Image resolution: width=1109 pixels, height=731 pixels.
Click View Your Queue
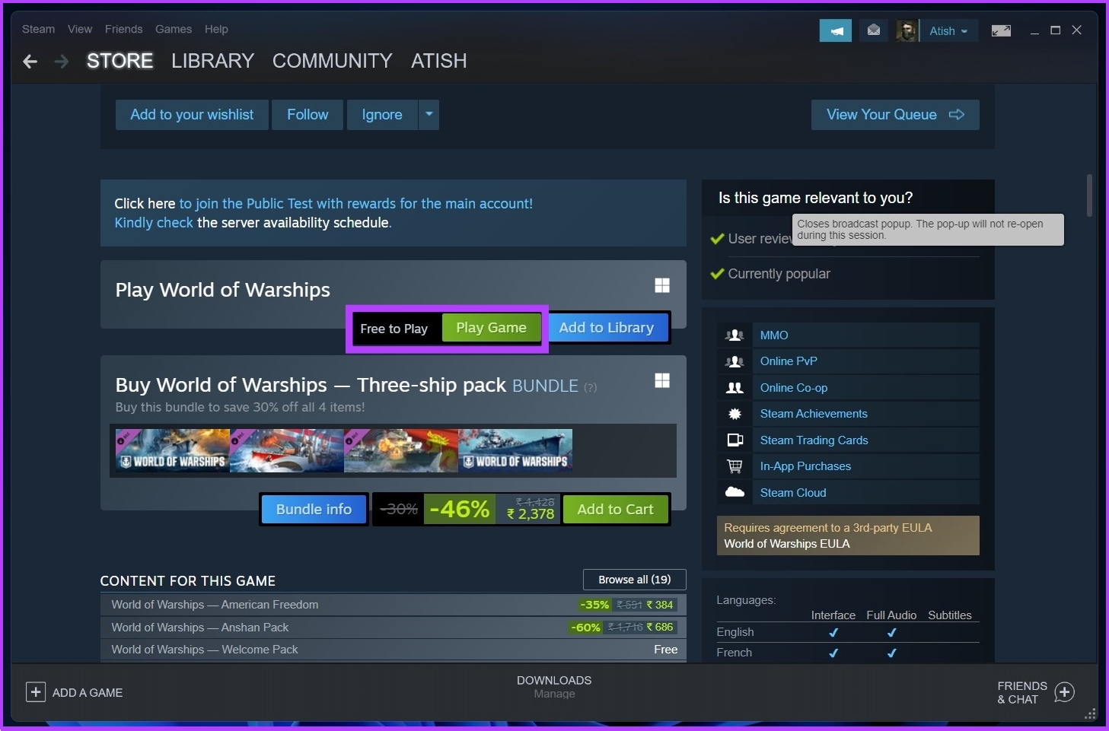[894, 114]
